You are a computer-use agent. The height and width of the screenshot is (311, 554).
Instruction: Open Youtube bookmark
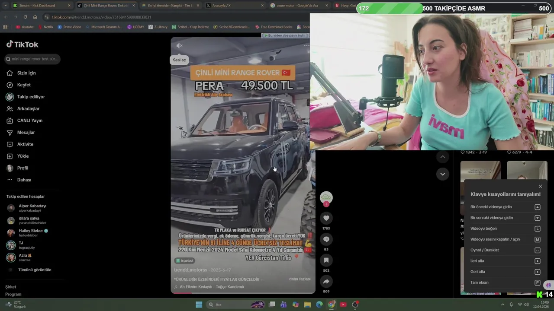tap(25, 27)
